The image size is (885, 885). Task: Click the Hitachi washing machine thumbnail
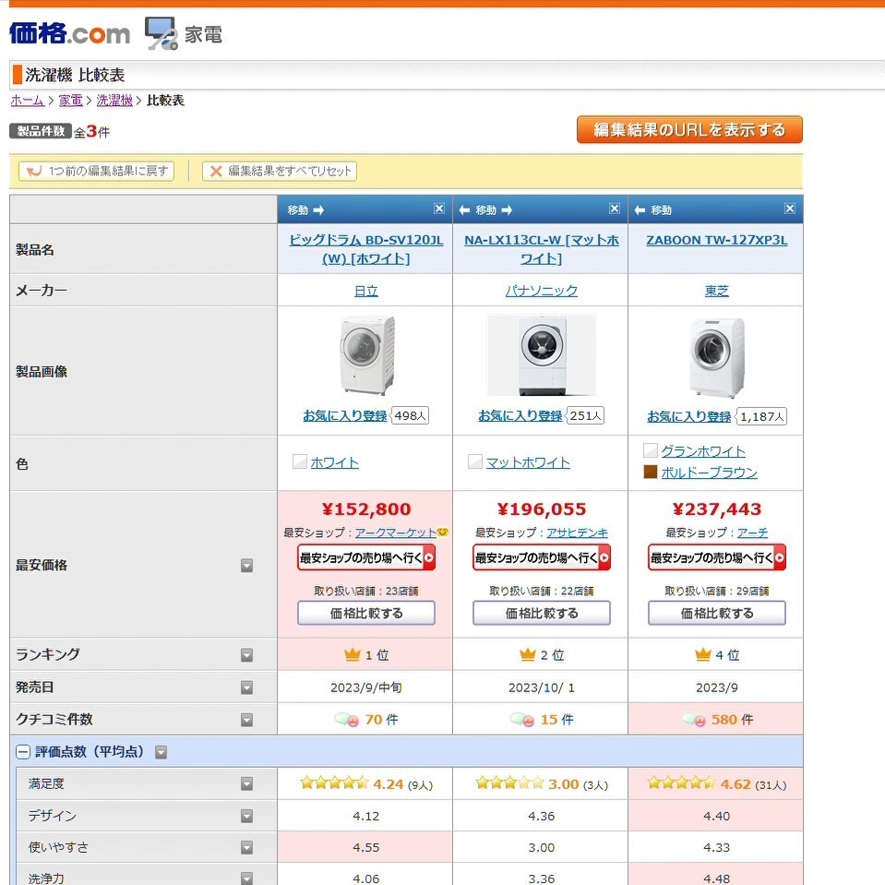367,355
